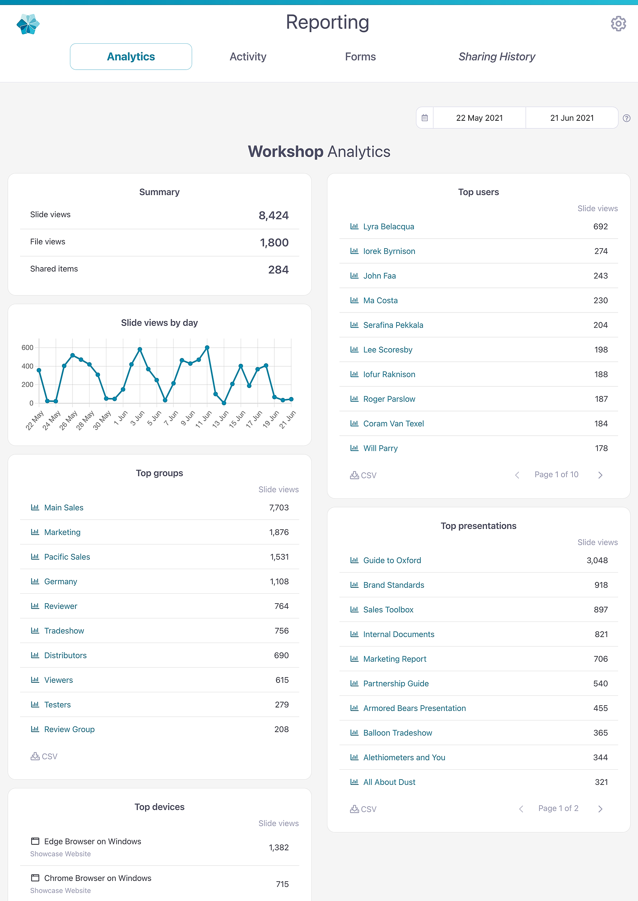Select the Forms tab

(360, 57)
